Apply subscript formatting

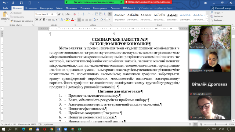tap(53, 19)
